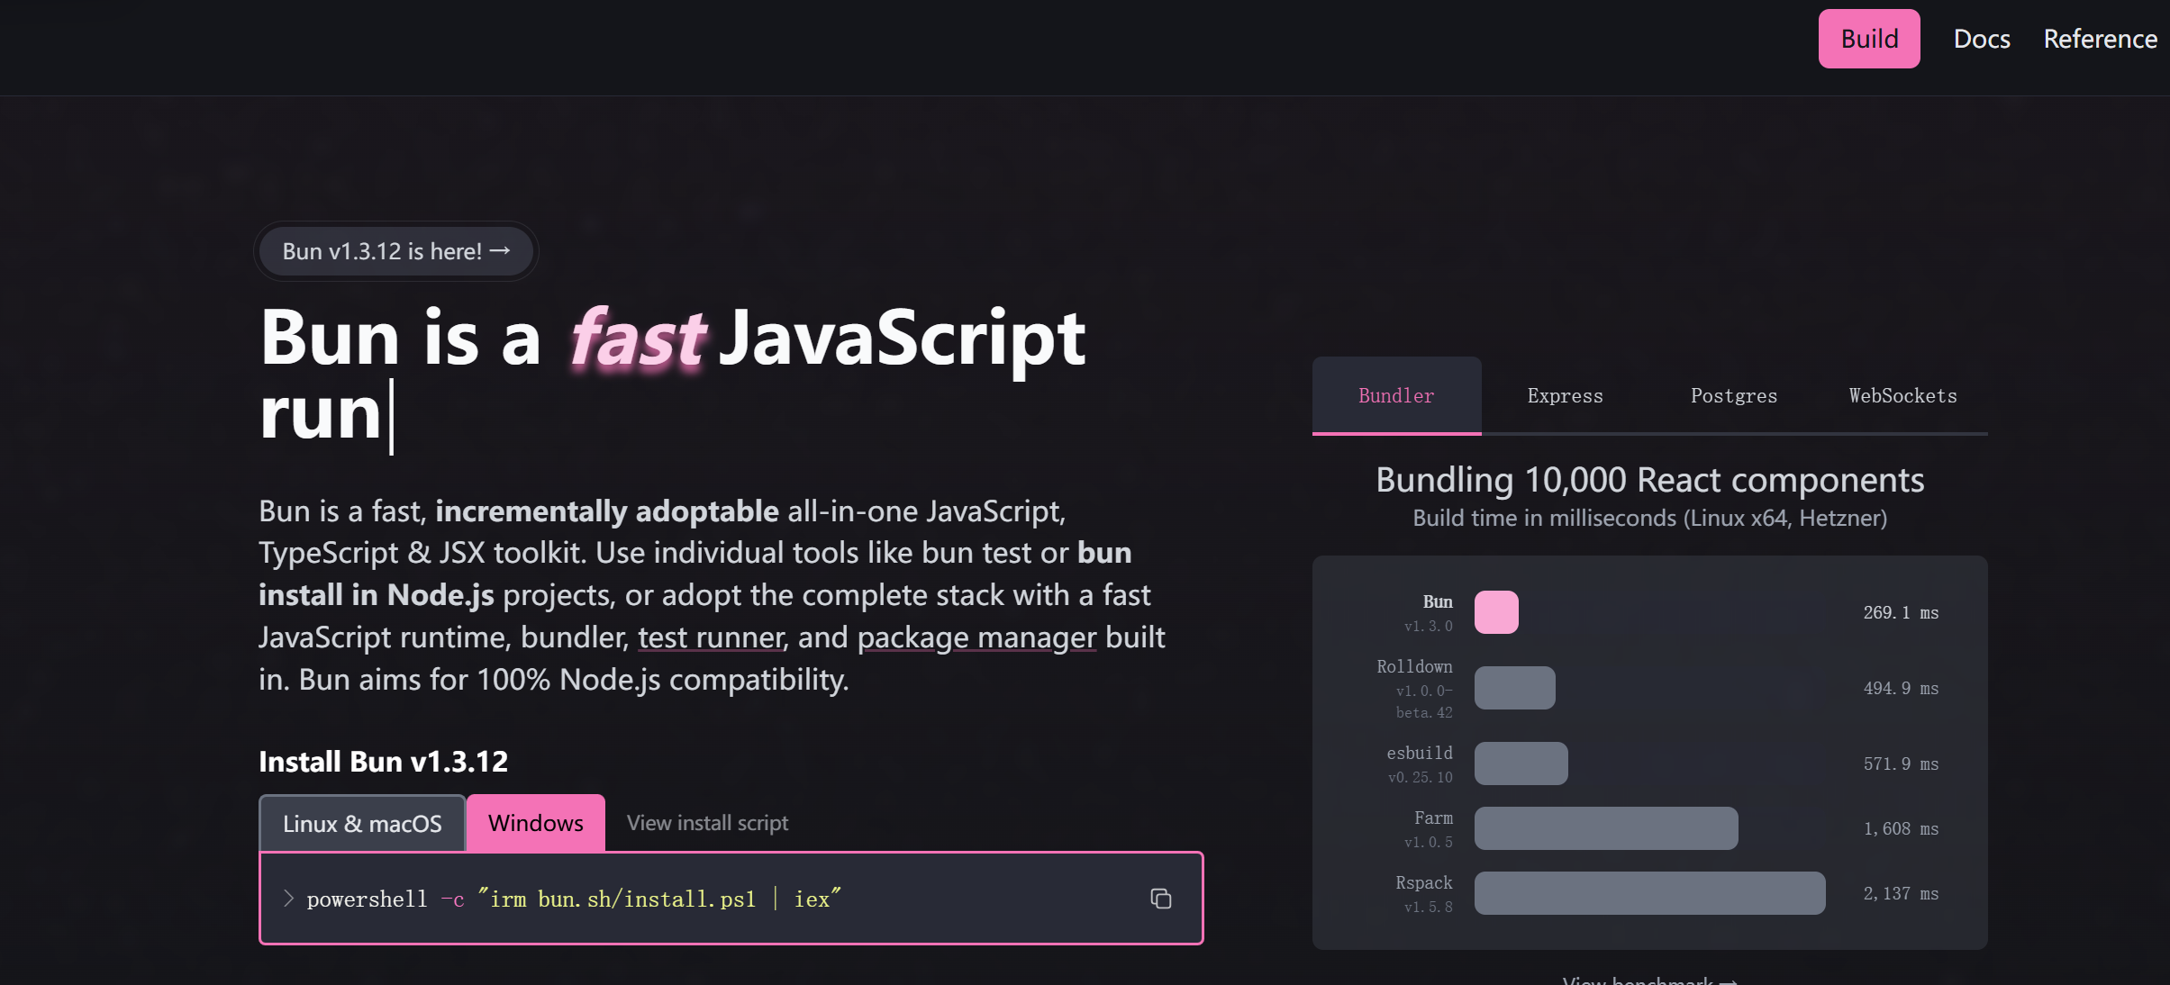This screenshot has height=985, width=2170.
Task: Click the Build button in header
Action: (x=1868, y=39)
